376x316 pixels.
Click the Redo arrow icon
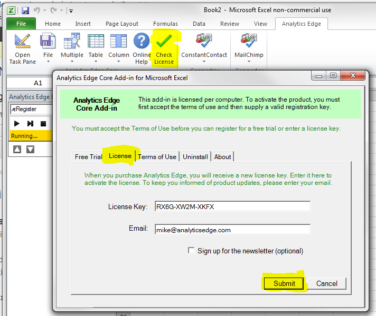point(53,10)
